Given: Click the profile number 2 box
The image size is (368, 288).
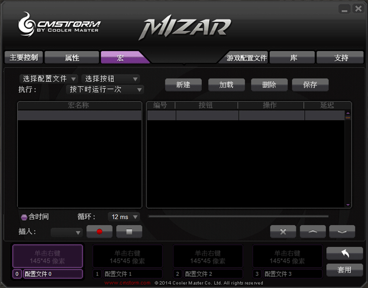Looking at the screenshot, I should point(177,274).
